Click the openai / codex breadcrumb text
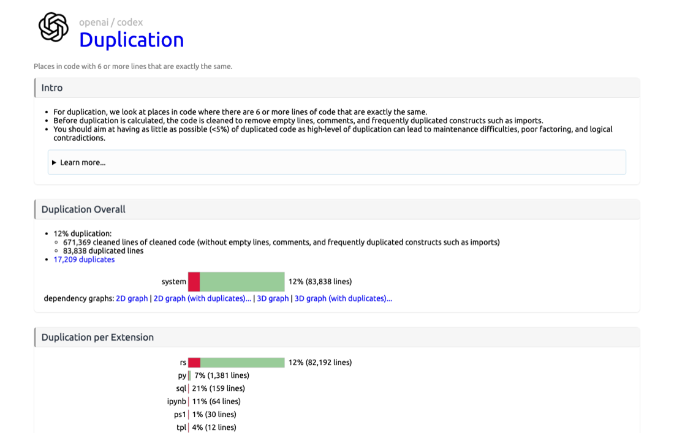 tap(111, 22)
